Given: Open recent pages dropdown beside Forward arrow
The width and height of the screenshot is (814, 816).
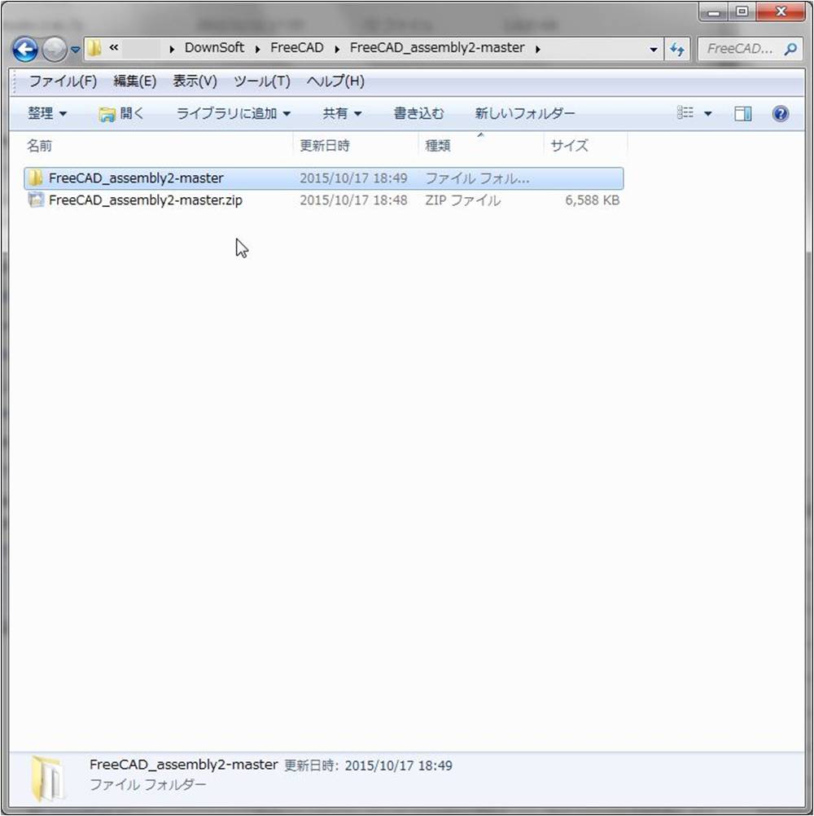Looking at the screenshot, I should click(76, 50).
